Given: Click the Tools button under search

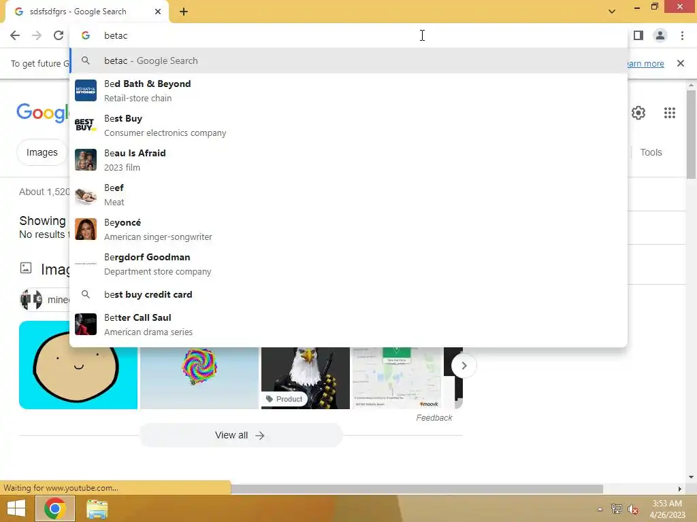Looking at the screenshot, I should [651, 152].
